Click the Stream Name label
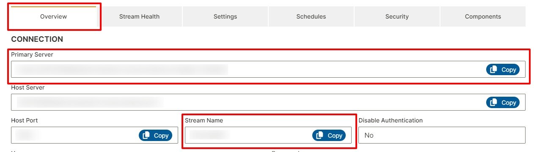The image size is (534, 152). tap(204, 120)
